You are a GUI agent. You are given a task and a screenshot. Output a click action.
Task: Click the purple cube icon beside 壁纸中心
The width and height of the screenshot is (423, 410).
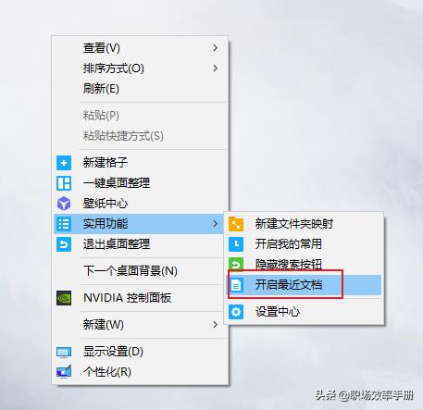(64, 204)
